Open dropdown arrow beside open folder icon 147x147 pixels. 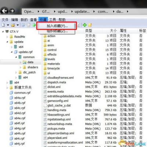(x=18, y=25)
